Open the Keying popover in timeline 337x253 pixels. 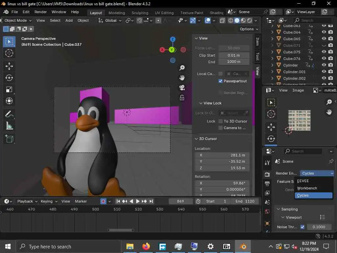49,201
